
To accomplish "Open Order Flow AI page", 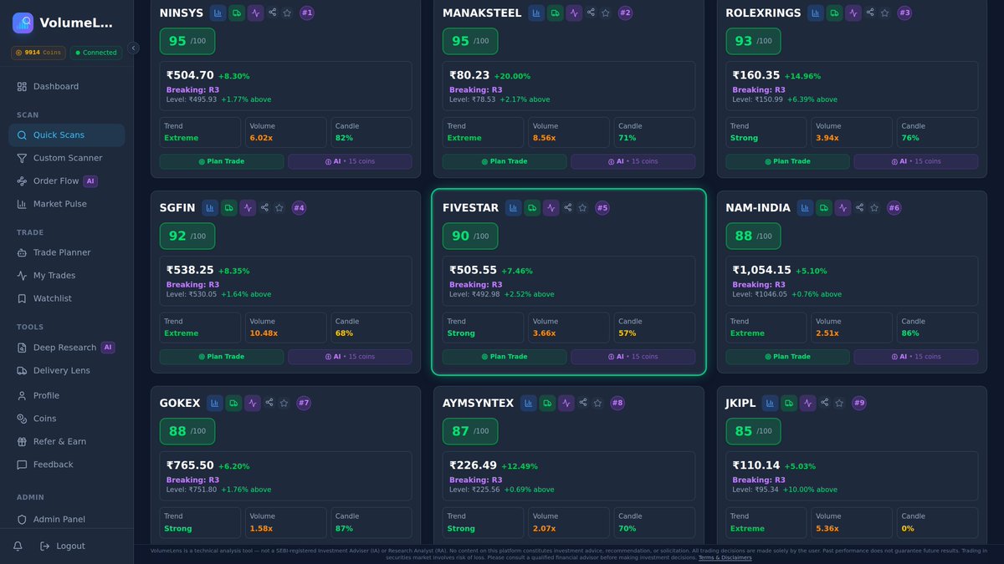I will (x=67, y=181).
